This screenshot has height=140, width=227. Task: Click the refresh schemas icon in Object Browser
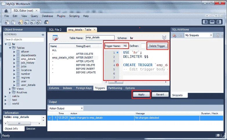click(x=43, y=34)
